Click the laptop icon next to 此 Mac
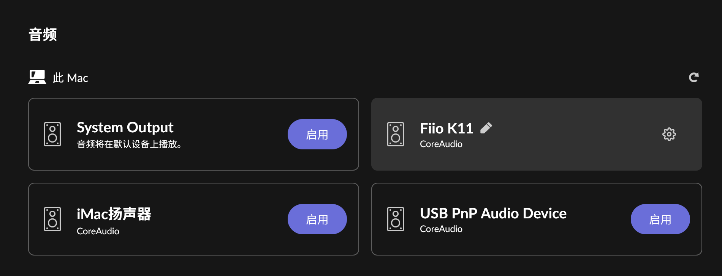Image resolution: width=722 pixels, height=276 pixels. pyautogui.click(x=37, y=77)
